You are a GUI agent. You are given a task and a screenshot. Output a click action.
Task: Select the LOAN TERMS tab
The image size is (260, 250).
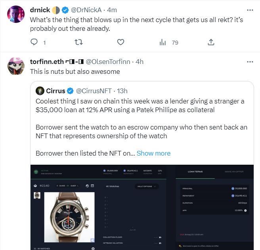(195, 171)
